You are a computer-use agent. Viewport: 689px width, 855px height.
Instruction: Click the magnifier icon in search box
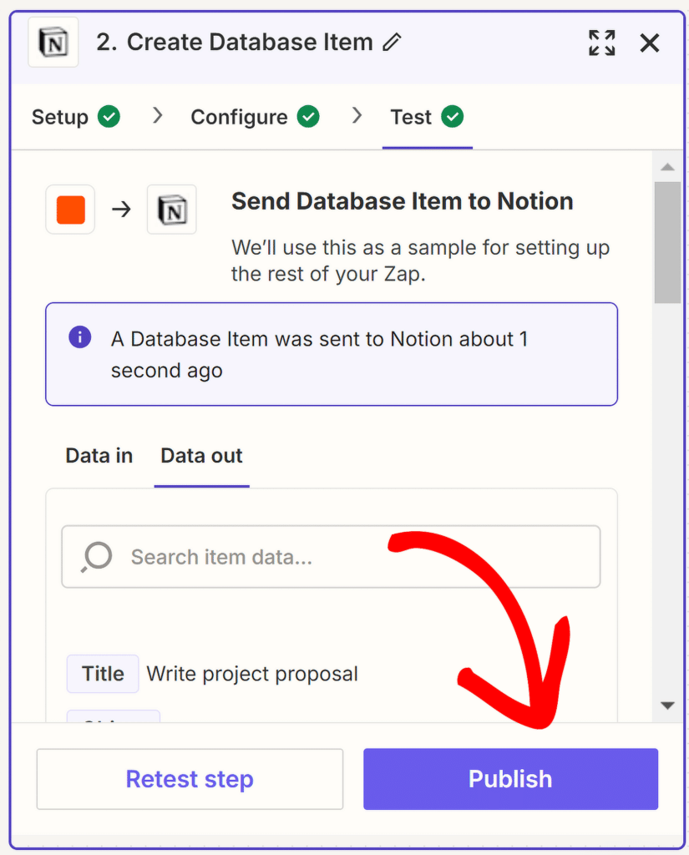click(x=97, y=557)
